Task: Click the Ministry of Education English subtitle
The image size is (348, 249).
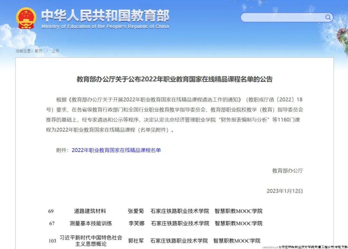Action: tap(105, 27)
